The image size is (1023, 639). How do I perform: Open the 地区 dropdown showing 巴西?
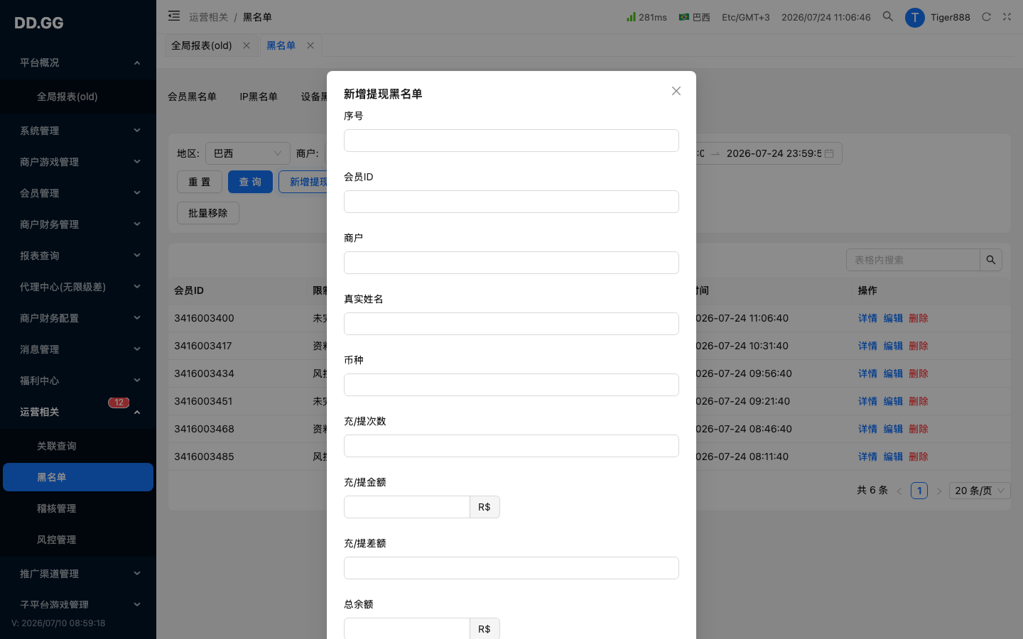248,153
